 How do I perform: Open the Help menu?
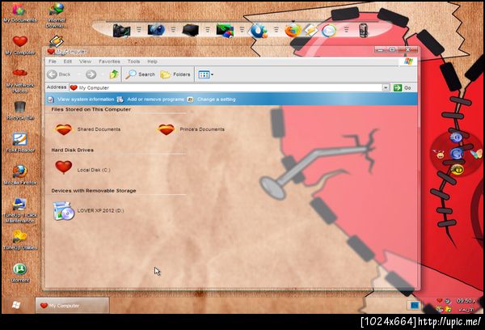[152, 61]
